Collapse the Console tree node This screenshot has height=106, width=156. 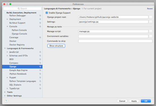[7, 26]
